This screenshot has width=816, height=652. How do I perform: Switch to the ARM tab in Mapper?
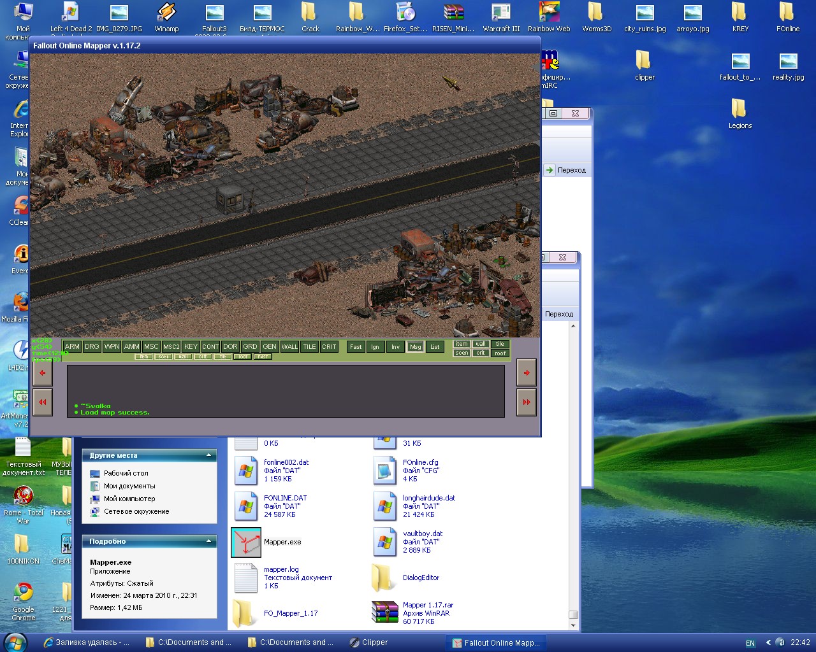72,346
